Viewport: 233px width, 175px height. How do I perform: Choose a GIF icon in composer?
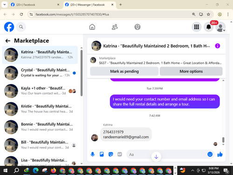(x=120, y=154)
